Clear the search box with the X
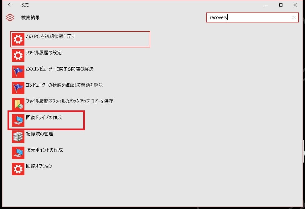 point(294,17)
